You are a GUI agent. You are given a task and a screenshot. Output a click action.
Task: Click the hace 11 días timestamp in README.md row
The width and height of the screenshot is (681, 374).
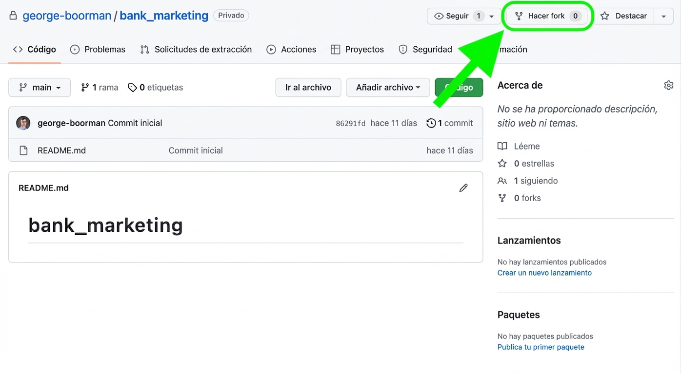coord(450,150)
